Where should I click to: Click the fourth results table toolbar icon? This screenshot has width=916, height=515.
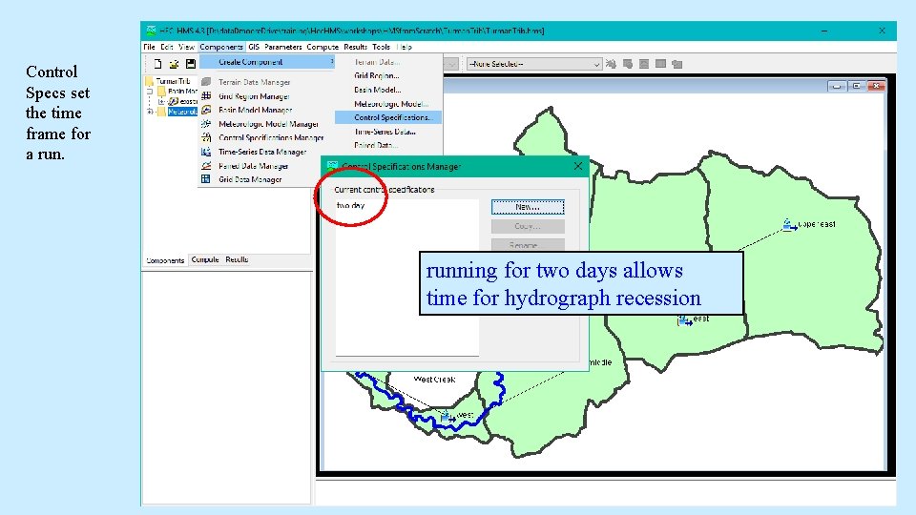tap(660, 64)
